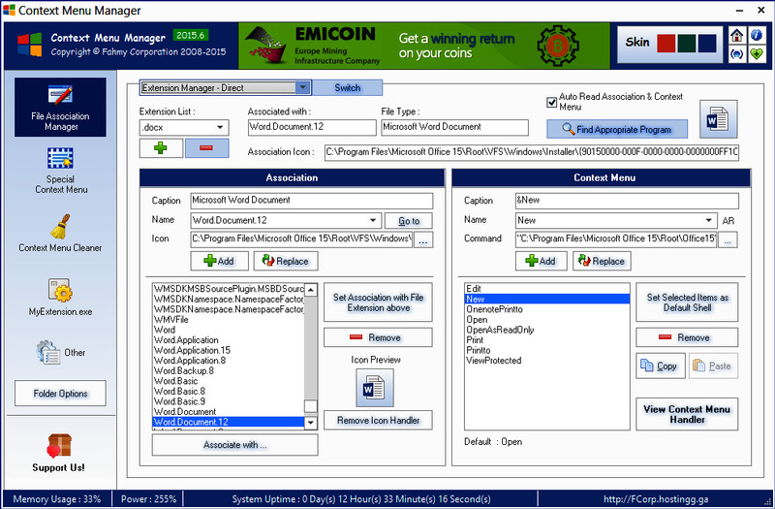This screenshot has width=775, height=509.
Task: Select the dark green skin swatch
Action: click(x=687, y=43)
